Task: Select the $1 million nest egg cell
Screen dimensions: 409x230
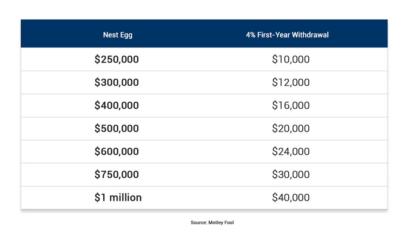Action: point(118,197)
